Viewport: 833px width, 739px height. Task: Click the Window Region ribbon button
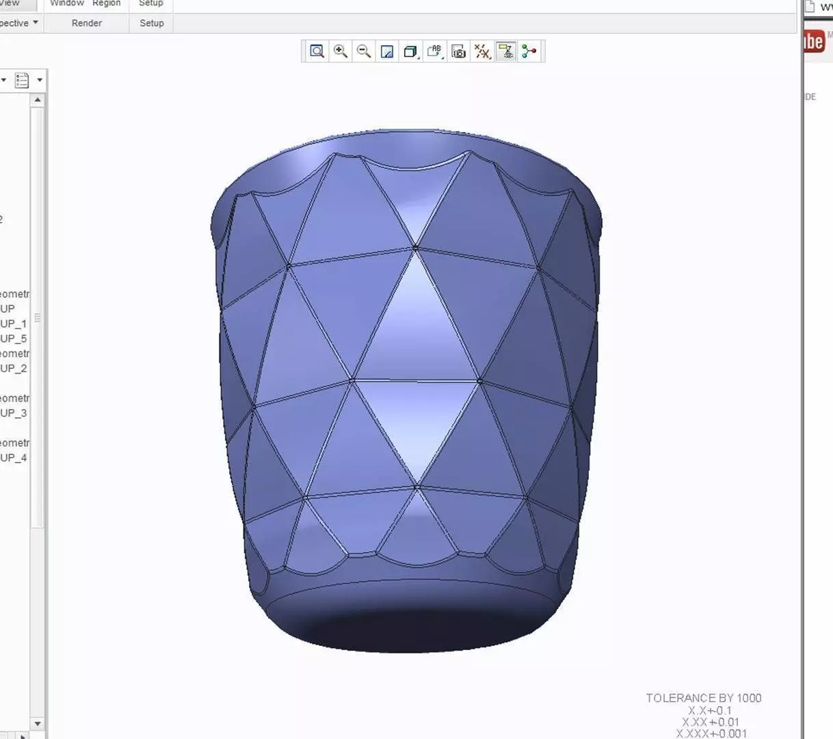[85, 3]
